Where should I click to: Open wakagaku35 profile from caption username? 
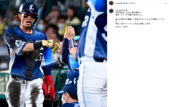pos(120,10)
